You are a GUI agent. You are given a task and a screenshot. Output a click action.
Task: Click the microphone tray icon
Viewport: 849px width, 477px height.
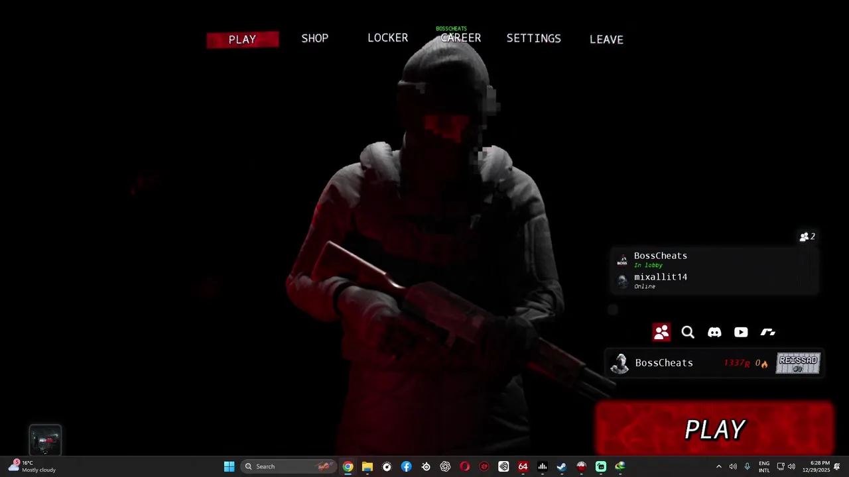coord(747,466)
